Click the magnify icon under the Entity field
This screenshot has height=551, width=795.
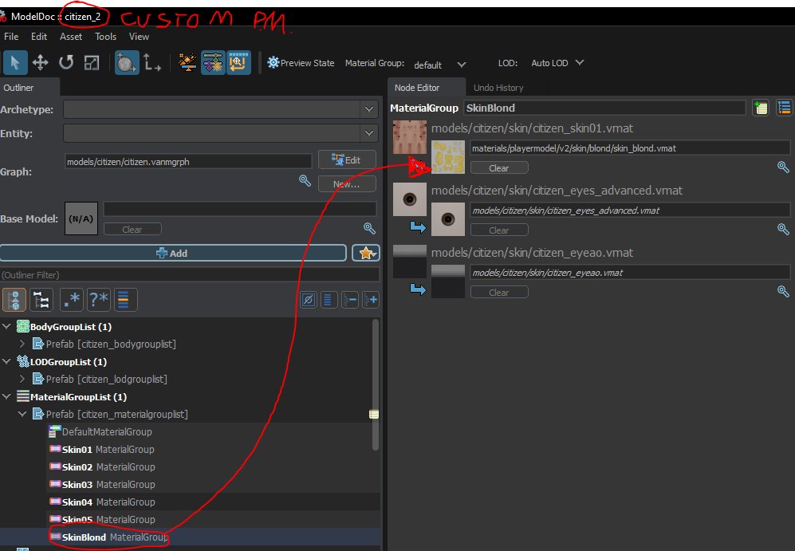pyautogui.click(x=305, y=180)
